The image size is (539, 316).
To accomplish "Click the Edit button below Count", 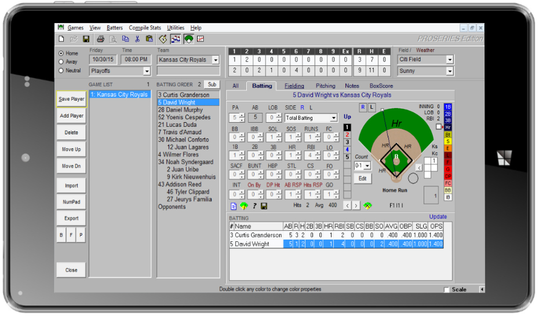I will click(362, 179).
